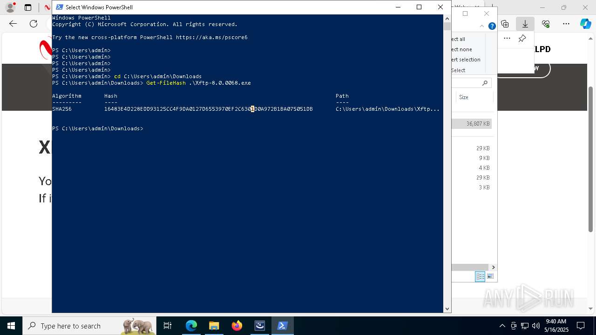596x335 pixels.
Task: Click the Size column header in Explorer
Action: 474,97
